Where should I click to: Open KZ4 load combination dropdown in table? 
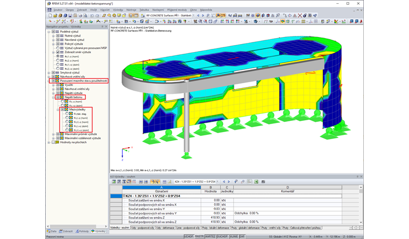pyautogui.click(x=217, y=182)
